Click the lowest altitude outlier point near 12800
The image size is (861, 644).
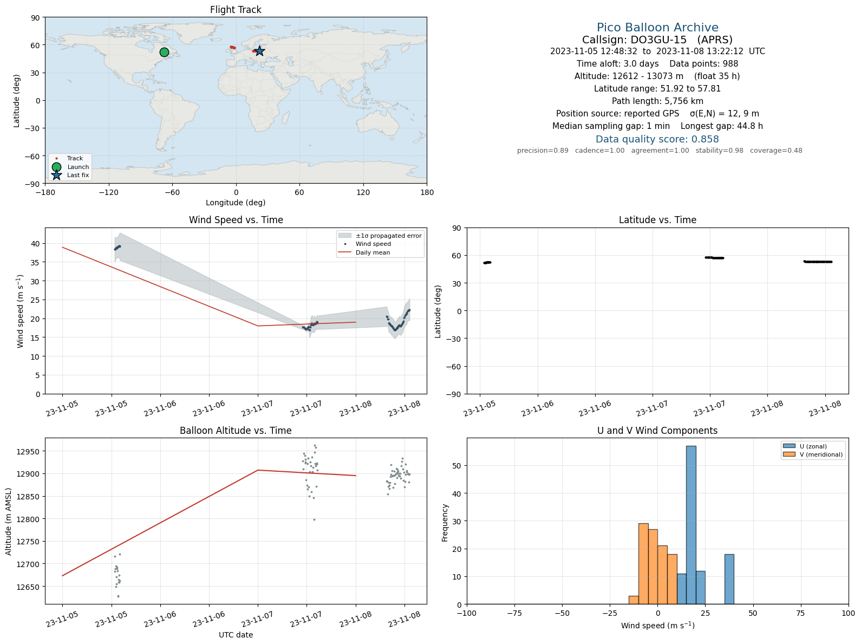[314, 519]
